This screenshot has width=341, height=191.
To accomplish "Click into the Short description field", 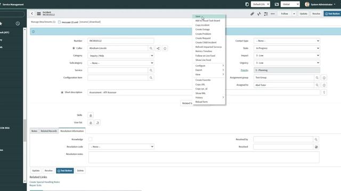I will [x=204, y=92].
